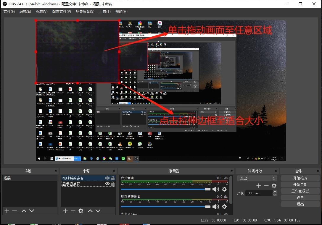Hide the 视频捕获设备 source
Image resolution: width=322 pixels, height=225 pixels.
click(x=107, y=178)
